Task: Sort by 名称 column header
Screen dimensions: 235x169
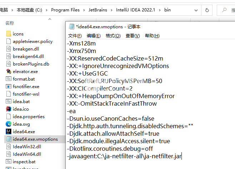Action: pos(10,23)
